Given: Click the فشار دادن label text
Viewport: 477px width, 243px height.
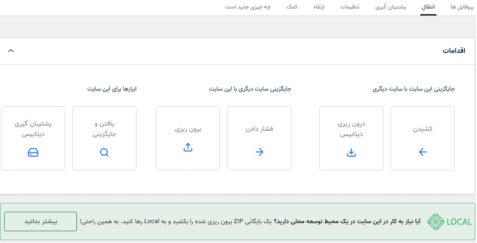Looking at the screenshot, I should (260, 129).
